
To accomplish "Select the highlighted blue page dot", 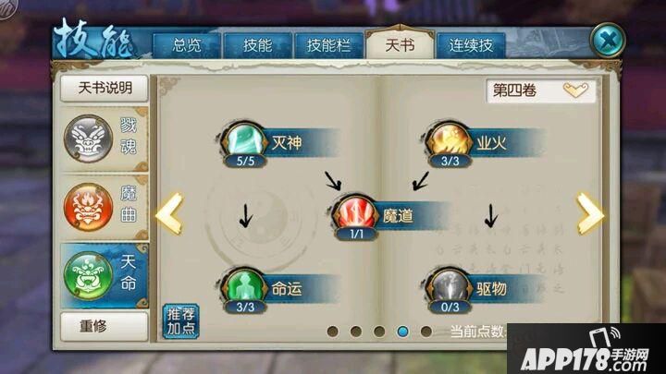I will pos(402,332).
